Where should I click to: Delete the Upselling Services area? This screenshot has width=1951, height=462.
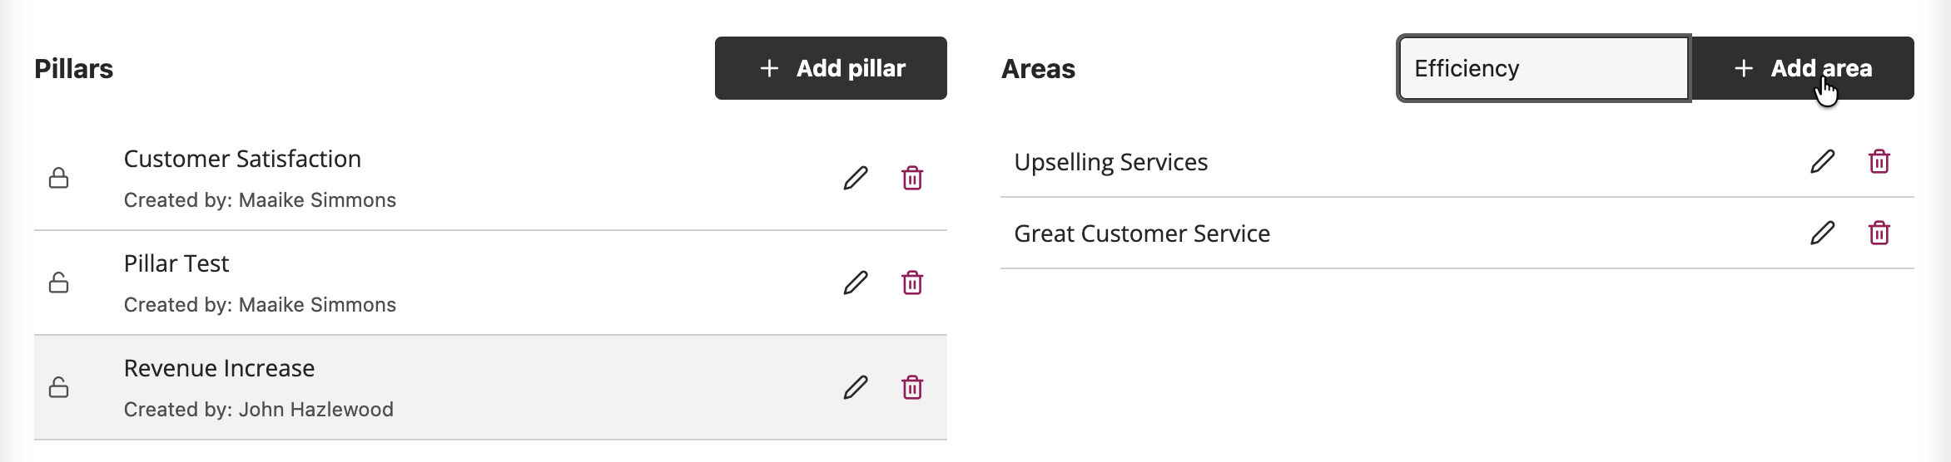[1879, 161]
